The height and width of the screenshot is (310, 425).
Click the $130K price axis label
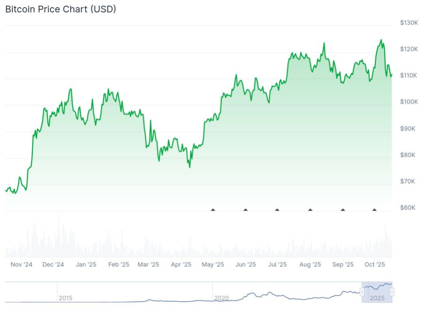[x=409, y=23]
